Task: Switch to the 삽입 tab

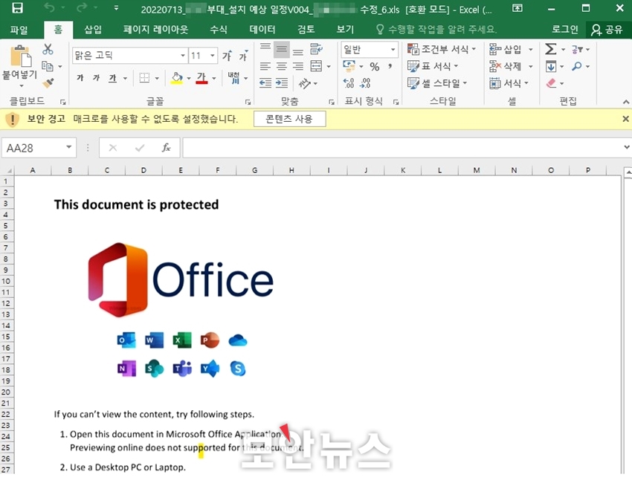Action: [93, 30]
